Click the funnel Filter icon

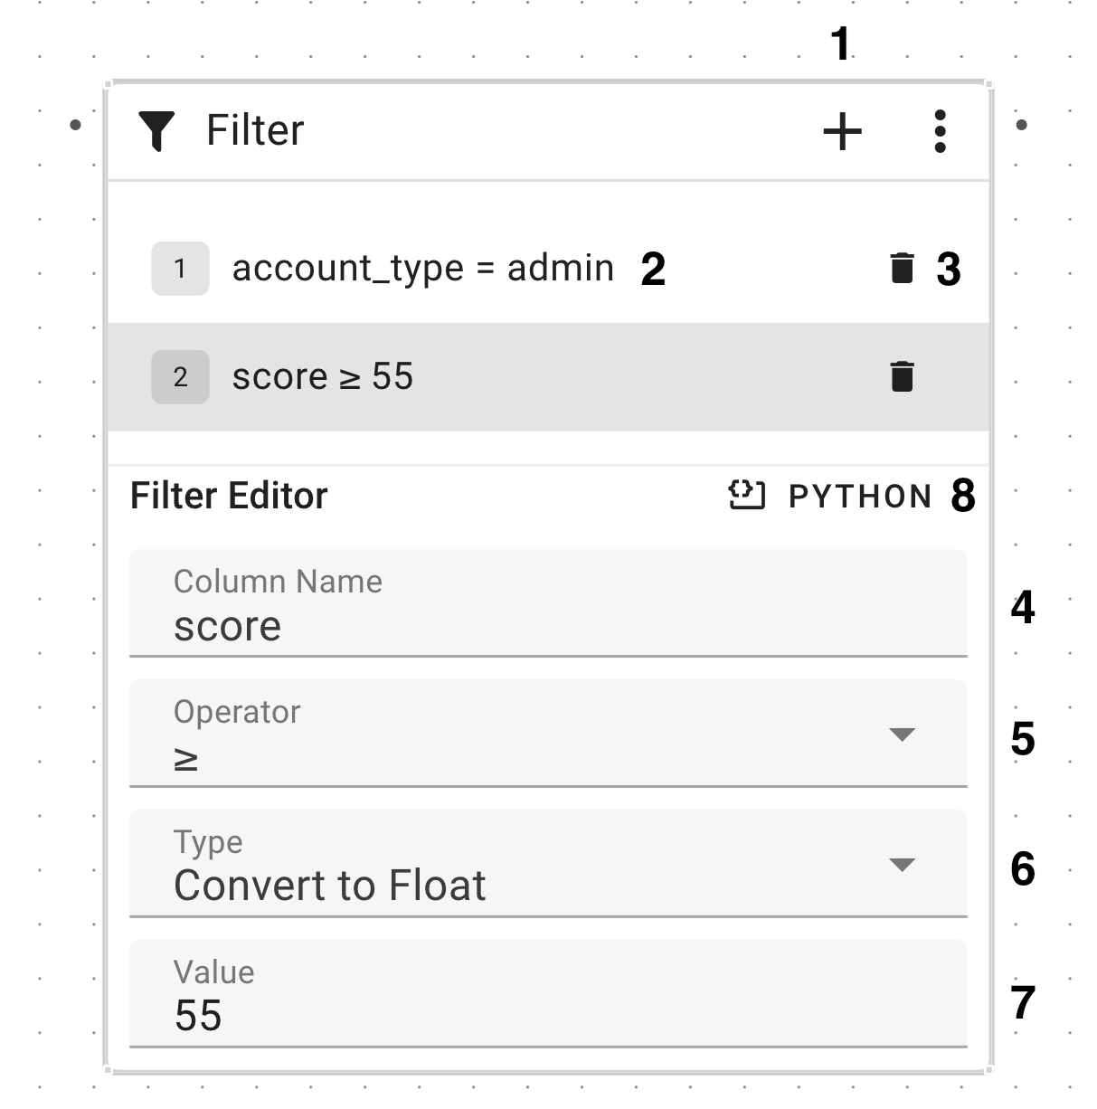click(x=156, y=131)
